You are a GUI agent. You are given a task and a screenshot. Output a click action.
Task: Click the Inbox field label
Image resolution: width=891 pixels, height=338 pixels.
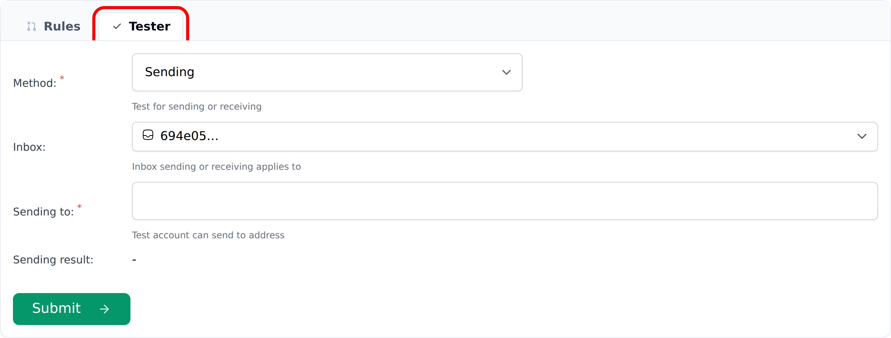coord(29,147)
